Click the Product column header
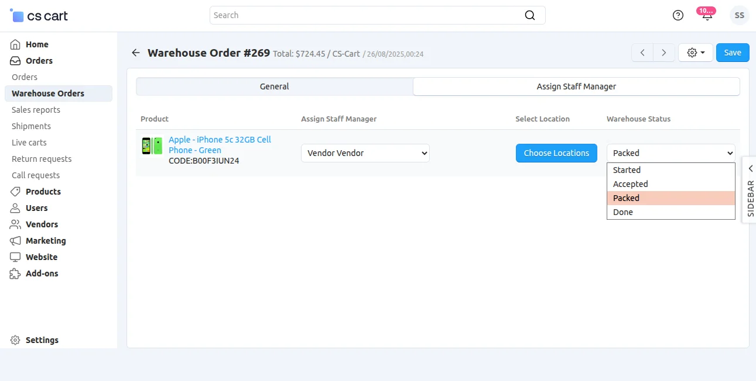The image size is (756, 381). 155,119
